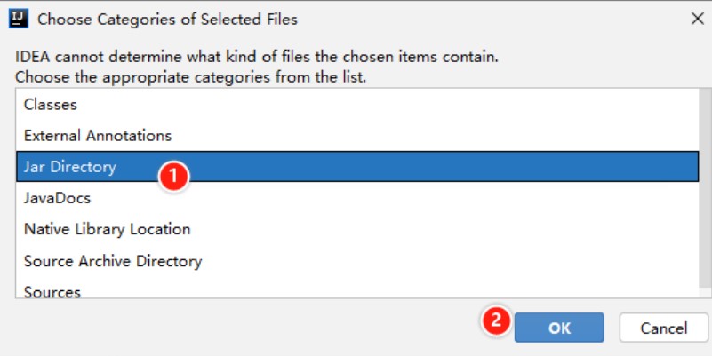Image resolution: width=712 pixels, height=356 pixels.
Task: Click the Cancel button
Action: point(663,328)
